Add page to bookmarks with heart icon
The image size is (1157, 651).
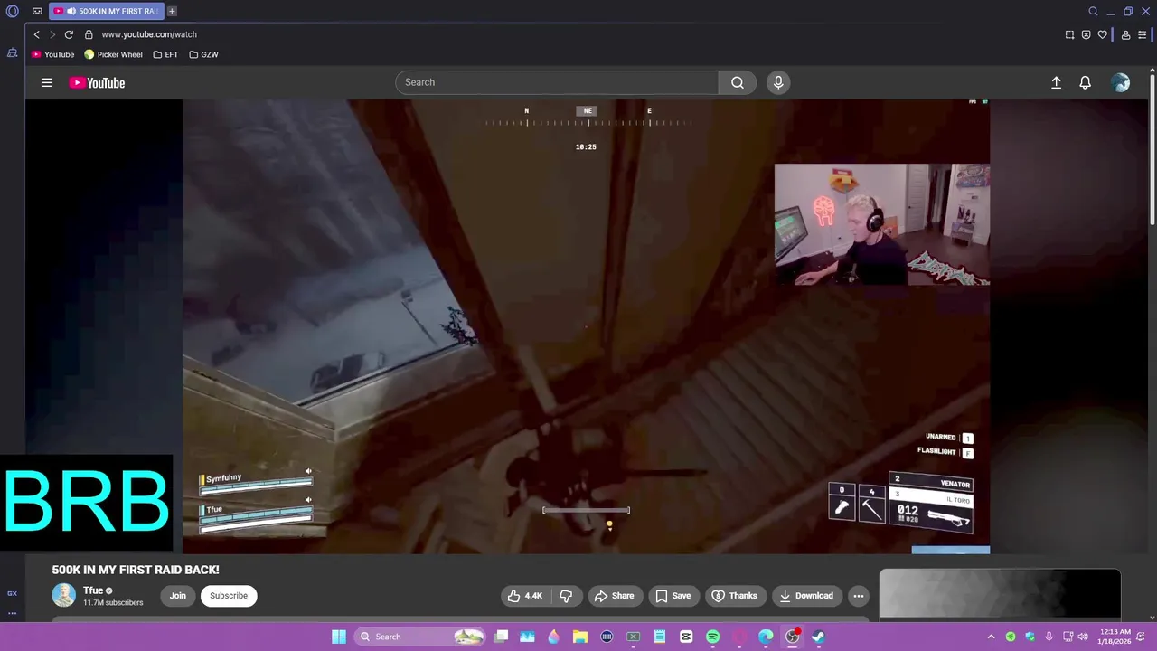1102,34
